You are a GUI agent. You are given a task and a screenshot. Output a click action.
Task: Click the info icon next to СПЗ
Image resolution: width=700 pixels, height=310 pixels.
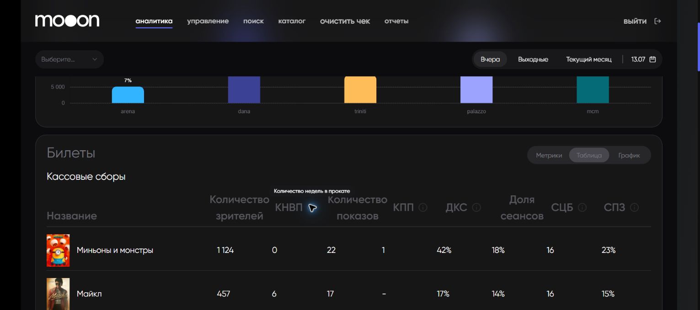pos(634,207)
